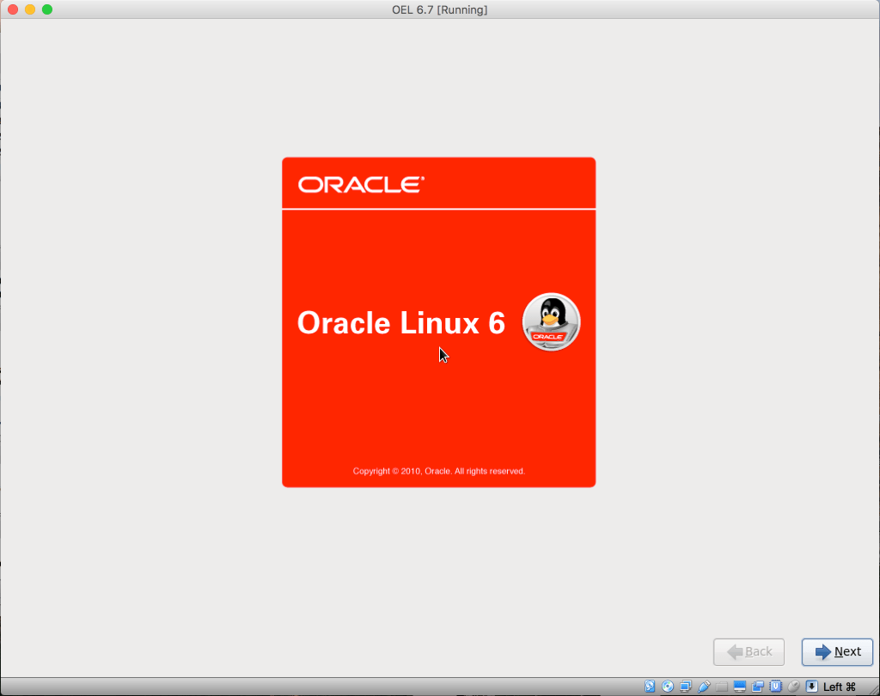Click the CPU virtualization chip status icon
Screen dimensions: 880x696
(776, 687)
